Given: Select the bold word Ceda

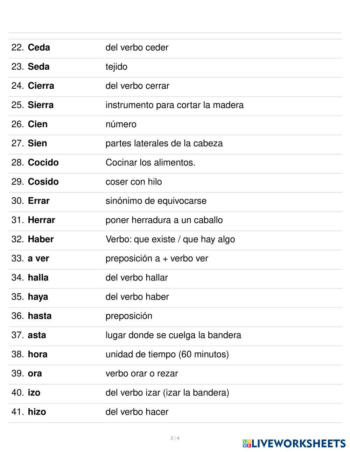Looking at the screenshot, I should tap(39, 48).
